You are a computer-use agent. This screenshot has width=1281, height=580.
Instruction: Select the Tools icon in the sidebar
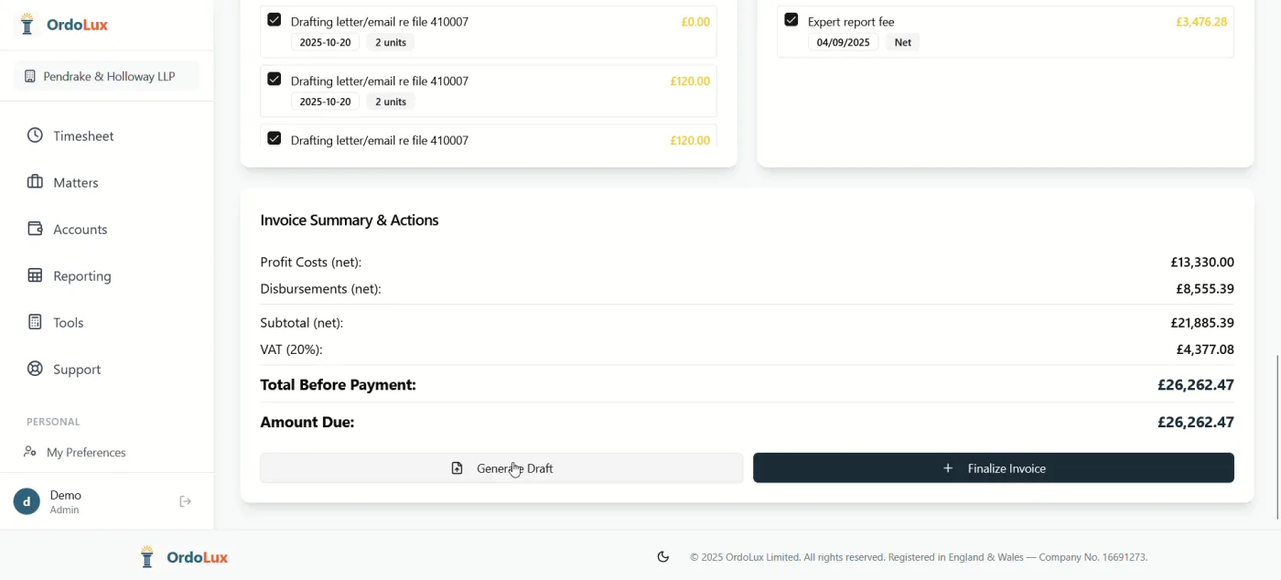[x=34, y=321]
